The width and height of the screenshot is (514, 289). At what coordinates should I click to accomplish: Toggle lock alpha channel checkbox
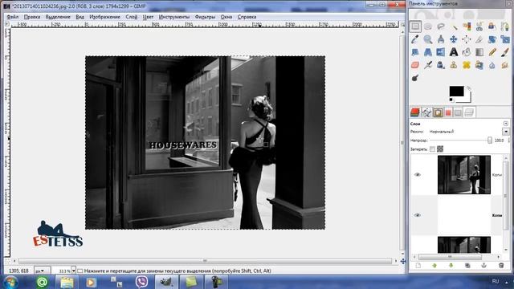[x=440, y=149]
